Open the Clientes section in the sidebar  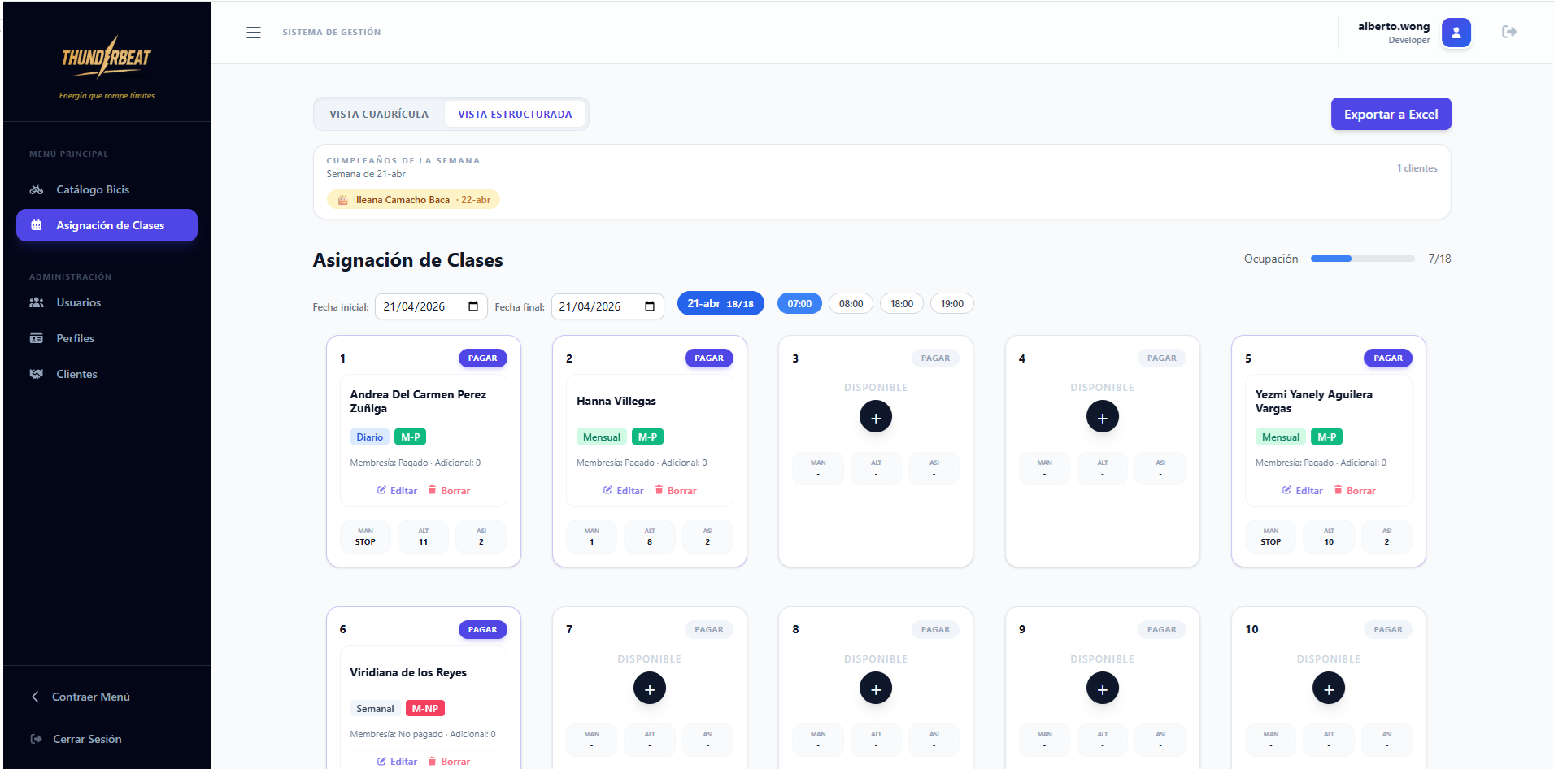pyautogui.click(x=107, y=374)
